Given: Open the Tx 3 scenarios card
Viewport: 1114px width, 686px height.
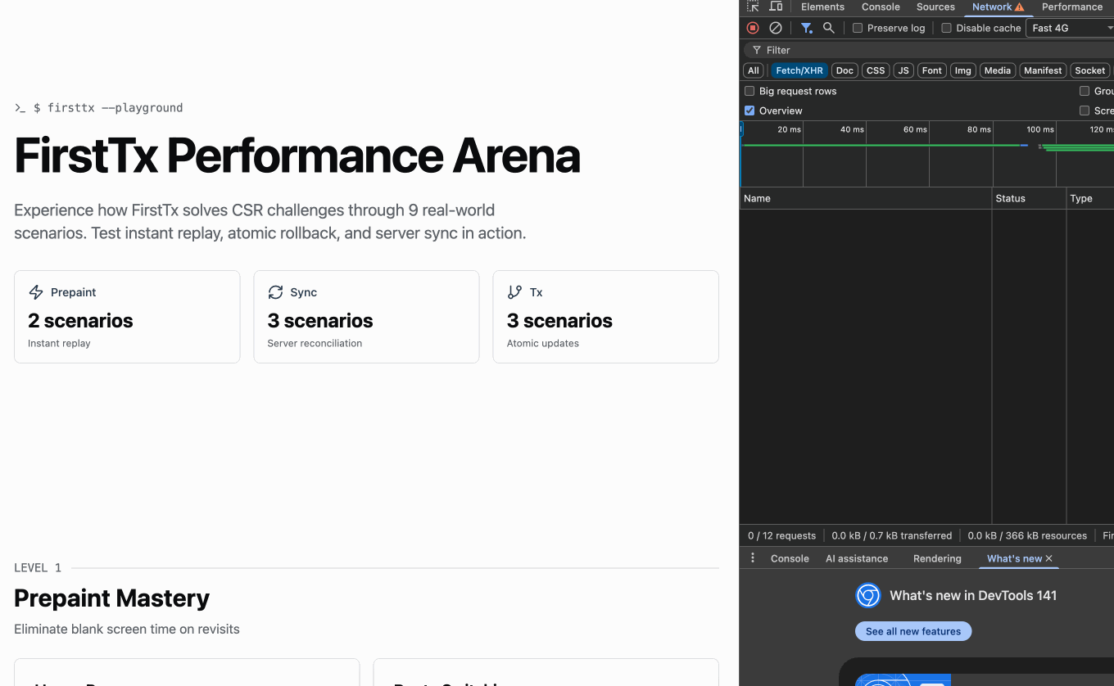Looking at the screenshot, I should [605, 317].
